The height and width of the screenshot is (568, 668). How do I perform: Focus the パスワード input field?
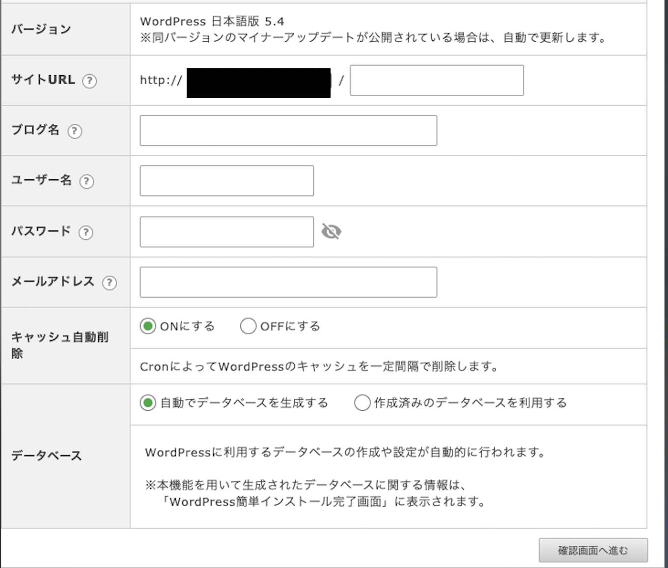[x=227, y=232]
